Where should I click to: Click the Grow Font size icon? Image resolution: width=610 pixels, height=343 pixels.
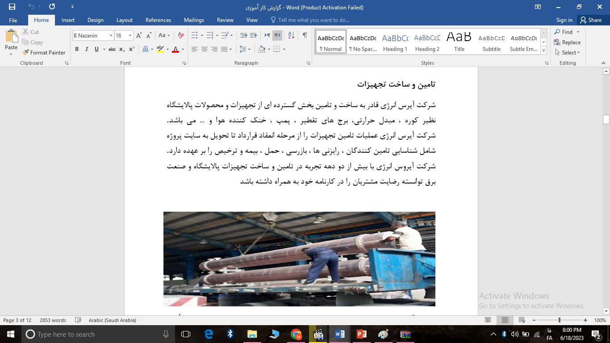[139, 35]
